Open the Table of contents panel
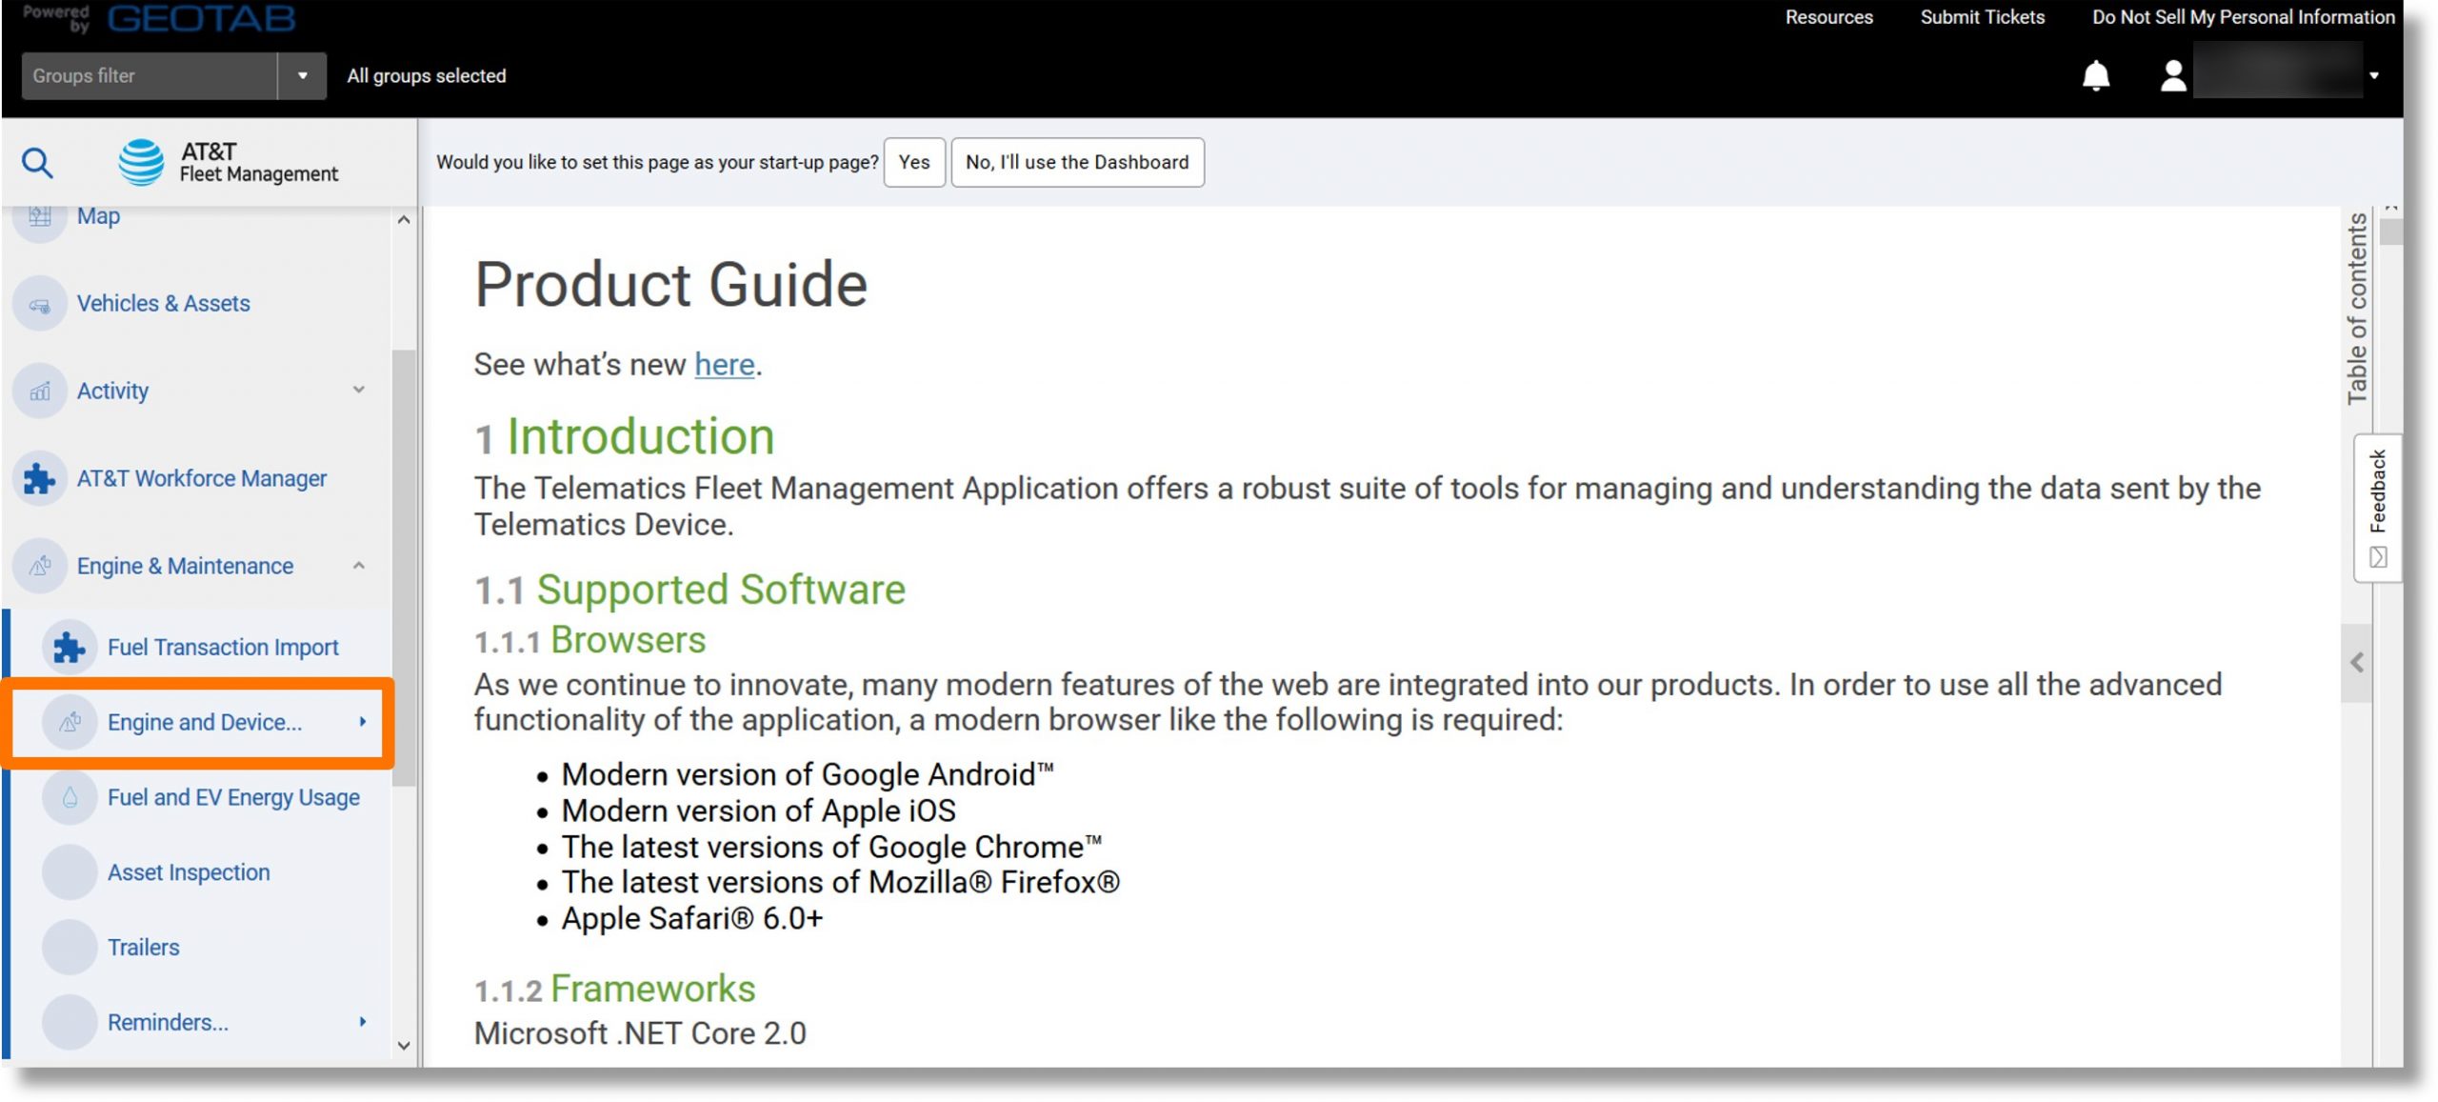This screenshot has width=2438, height=1102. pyautogui.click(x=2356, y=309)
